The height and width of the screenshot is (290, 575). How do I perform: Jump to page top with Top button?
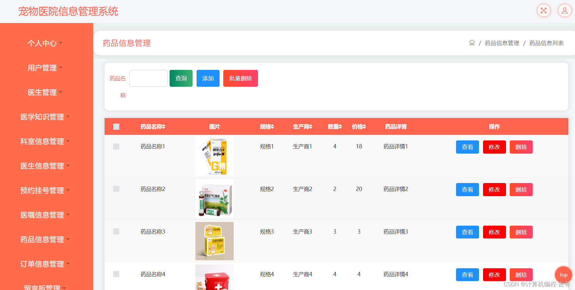563,275
